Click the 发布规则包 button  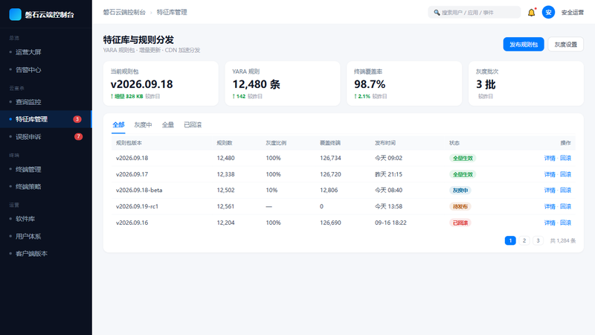pyautogui.click(x=524, y=45)
